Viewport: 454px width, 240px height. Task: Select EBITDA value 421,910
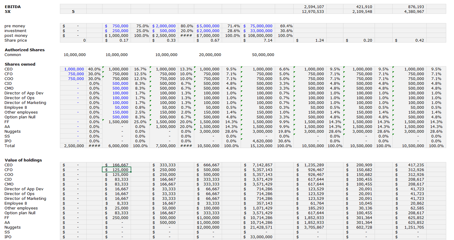[364, 7]
